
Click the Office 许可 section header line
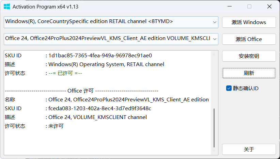[82, 91]
